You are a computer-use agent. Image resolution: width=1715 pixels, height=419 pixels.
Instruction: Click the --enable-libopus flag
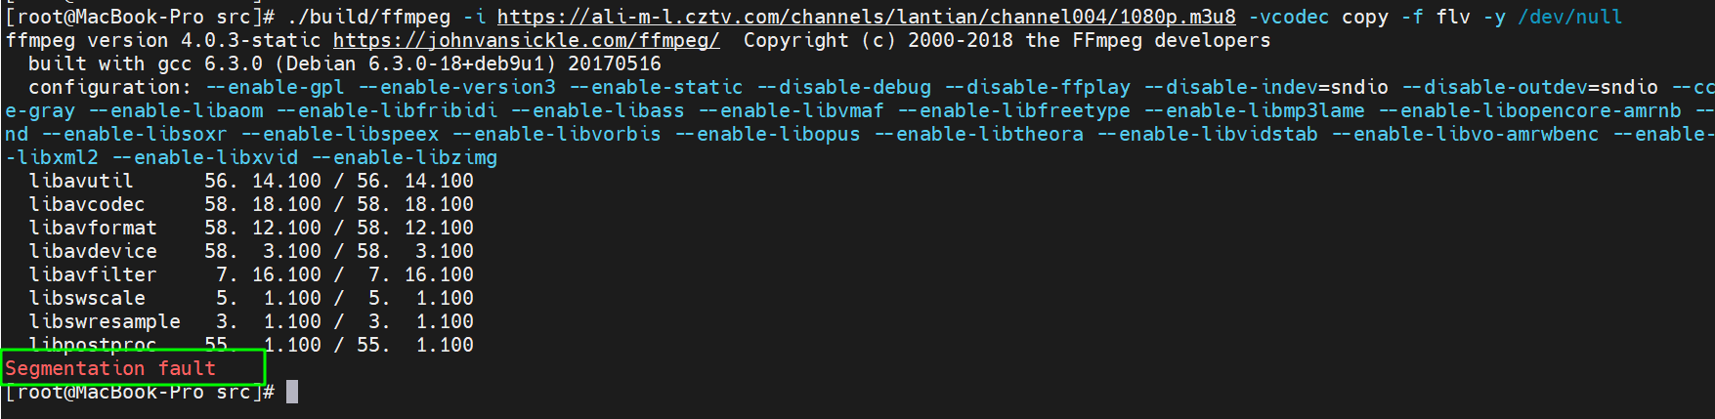(x=767, y=134)
